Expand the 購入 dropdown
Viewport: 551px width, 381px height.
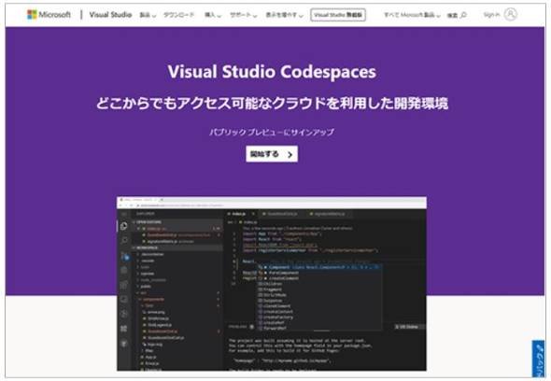pos(213,15)
